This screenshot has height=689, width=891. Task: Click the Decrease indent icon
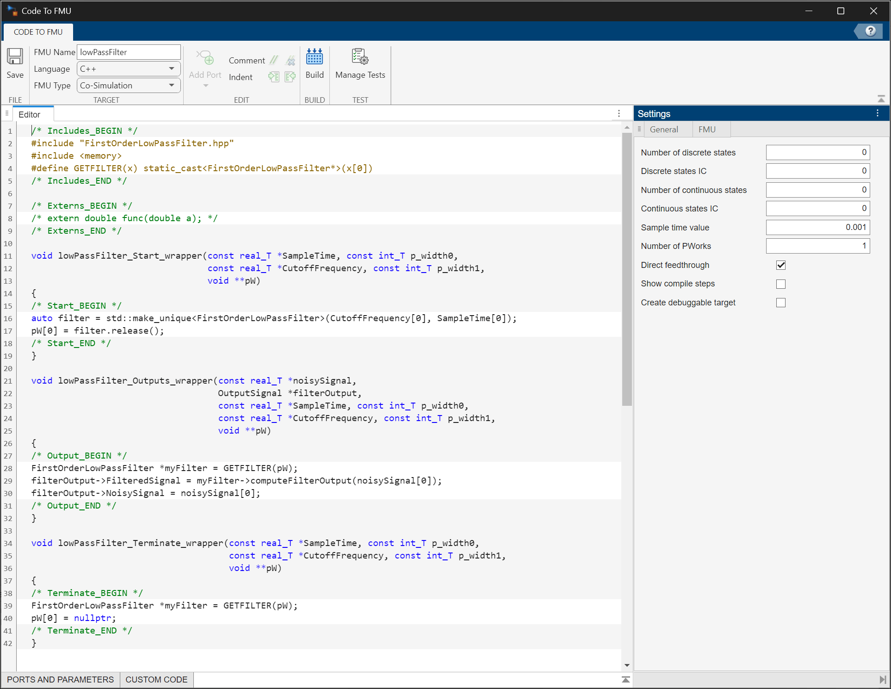(291, 77)
